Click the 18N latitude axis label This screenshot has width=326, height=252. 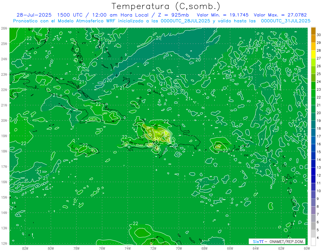(x=4, y=151)
